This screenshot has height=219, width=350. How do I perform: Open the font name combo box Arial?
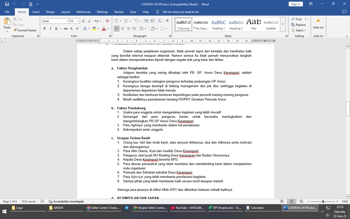click(55, 21)
